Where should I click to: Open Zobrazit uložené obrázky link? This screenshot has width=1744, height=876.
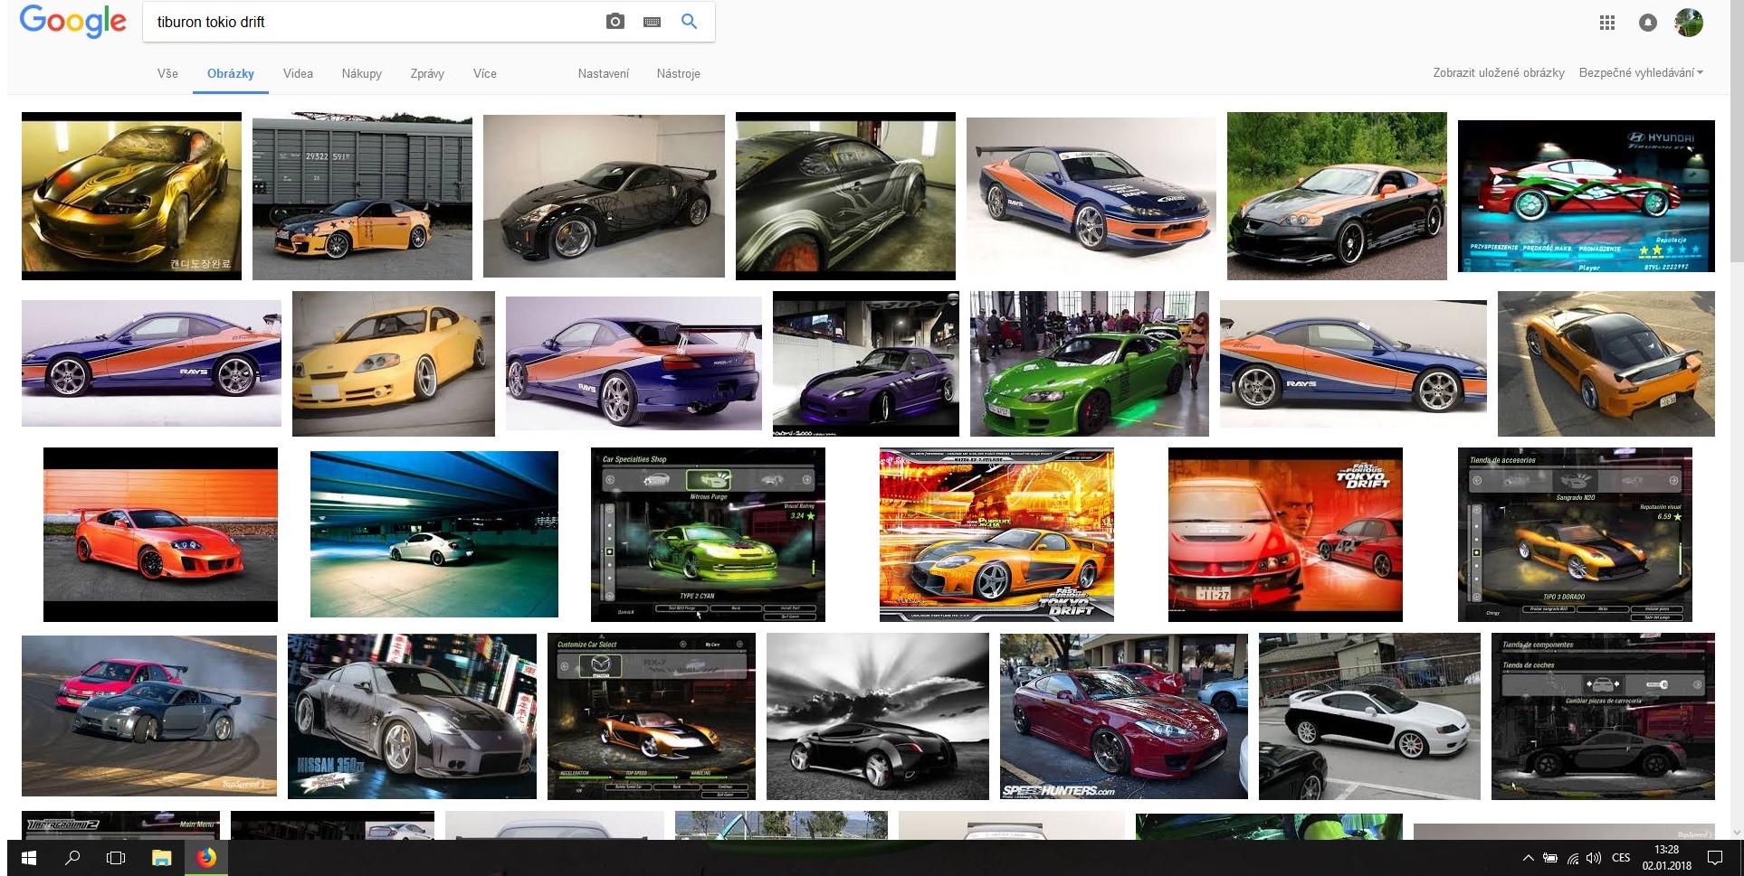tap(1498, 73)
